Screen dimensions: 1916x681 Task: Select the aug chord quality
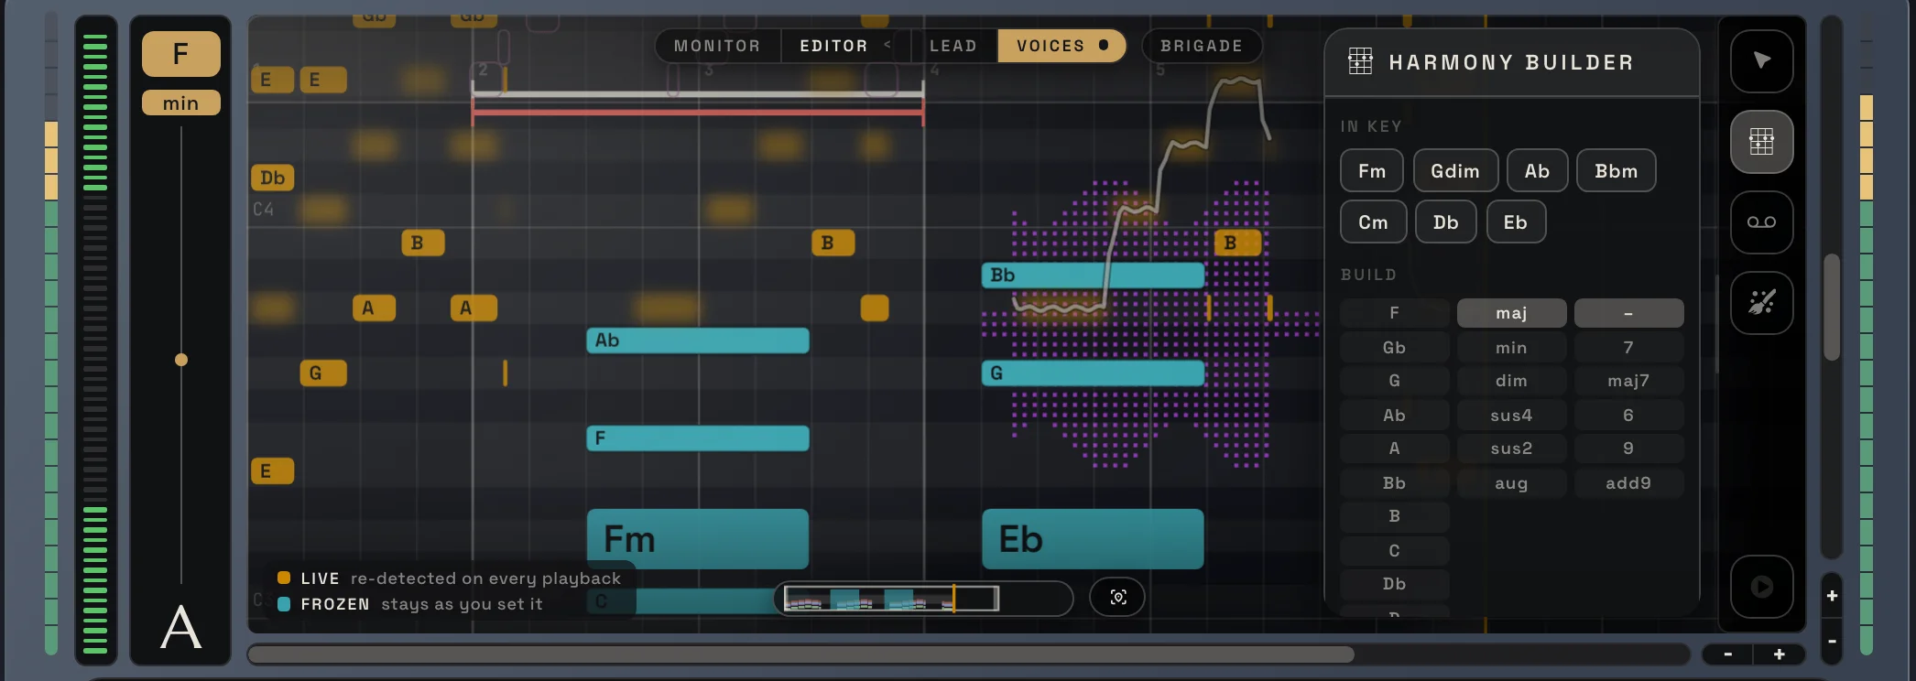tap(1511, 483)
